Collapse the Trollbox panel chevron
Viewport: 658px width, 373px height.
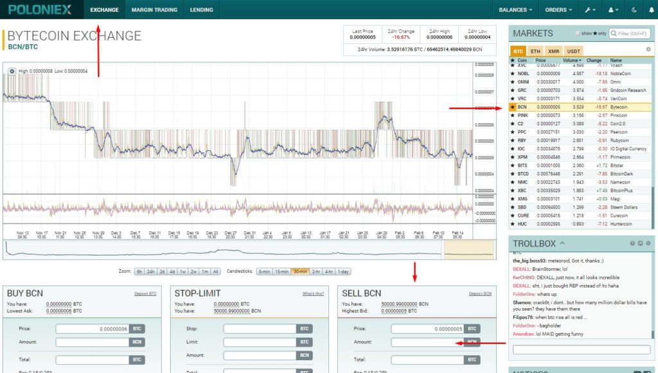[562, 243]
